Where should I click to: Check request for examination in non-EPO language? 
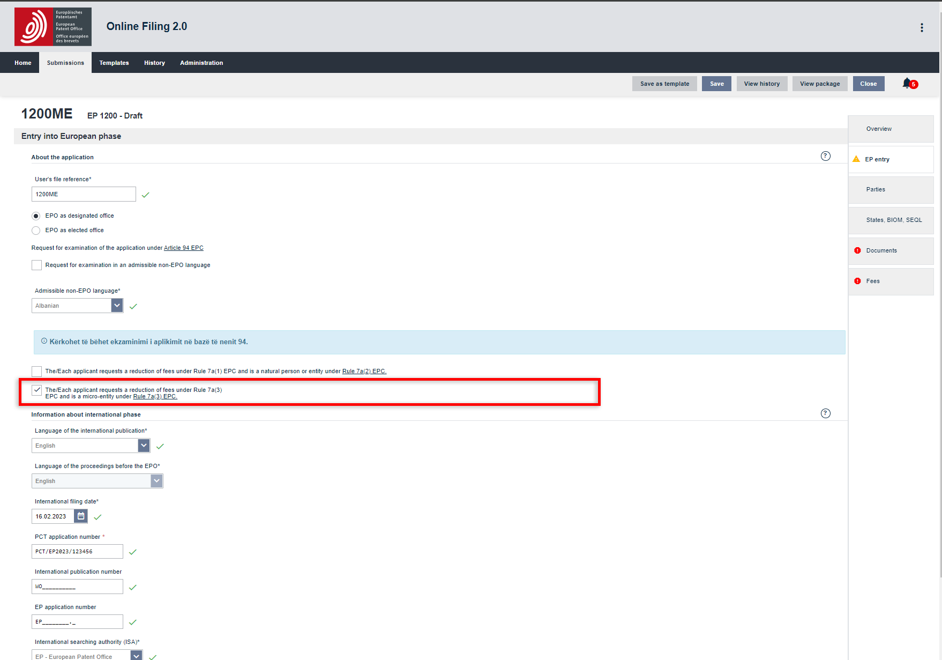(x=36, y=265)
